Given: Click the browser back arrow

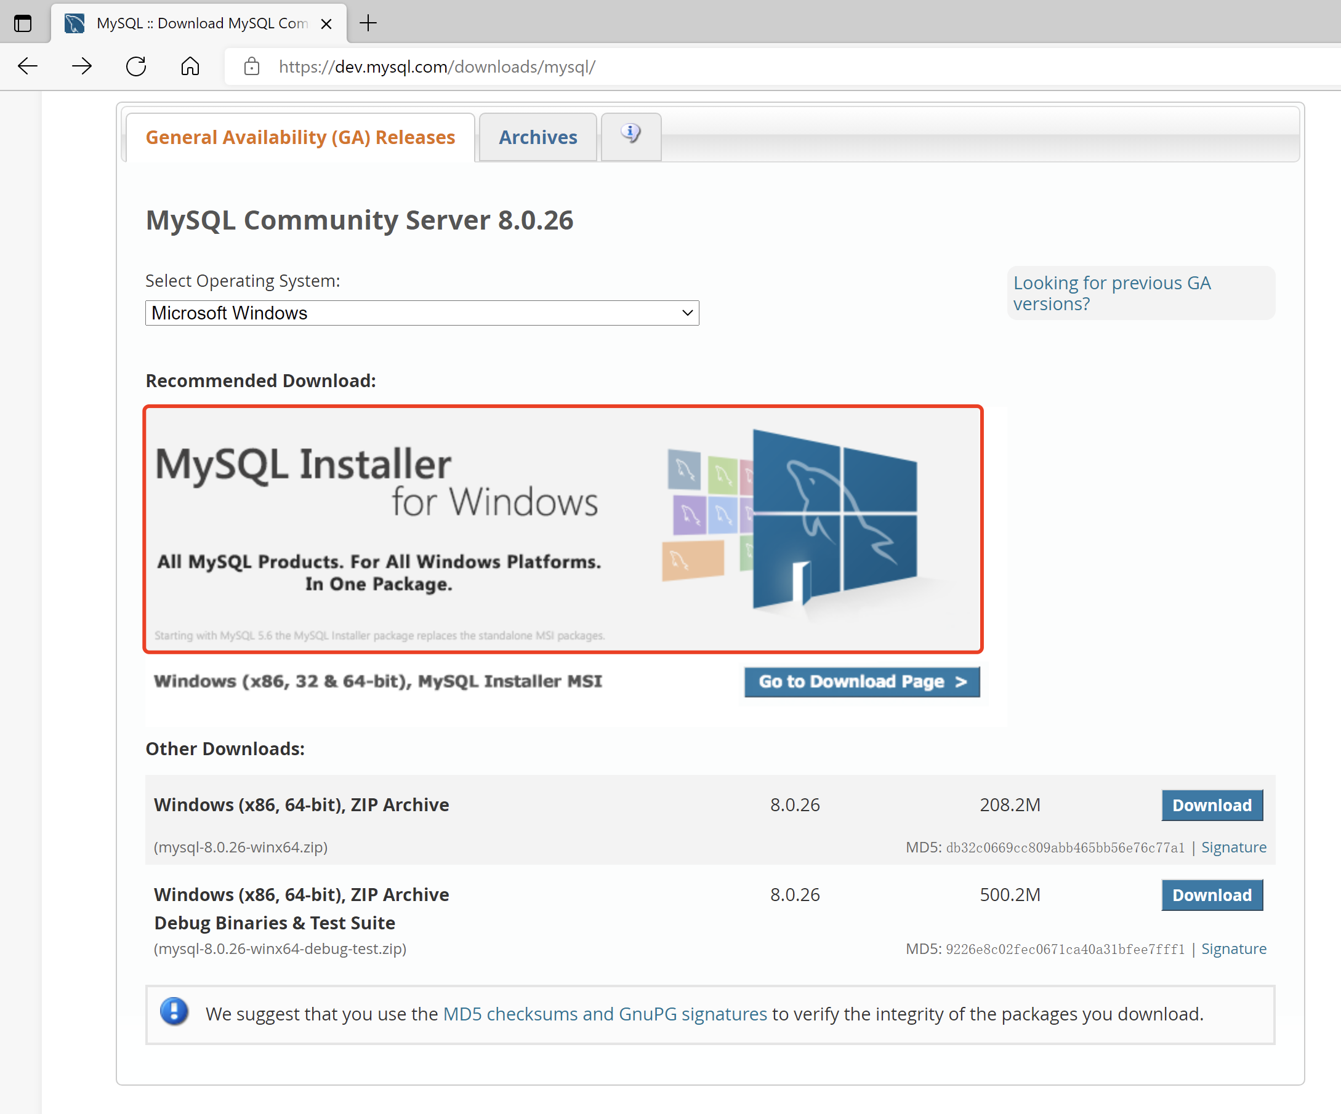Looking at the screenshot, I should click(x=28, y=66).
